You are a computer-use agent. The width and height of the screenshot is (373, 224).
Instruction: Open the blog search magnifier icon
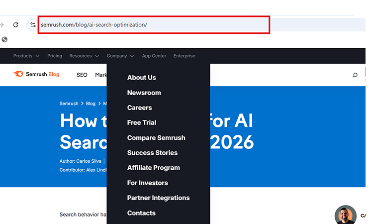coord(355,75)
